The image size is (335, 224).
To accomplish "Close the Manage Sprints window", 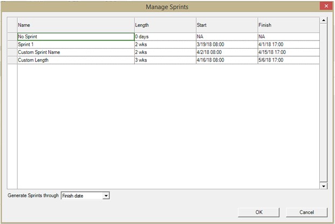I will coord(326,6).
